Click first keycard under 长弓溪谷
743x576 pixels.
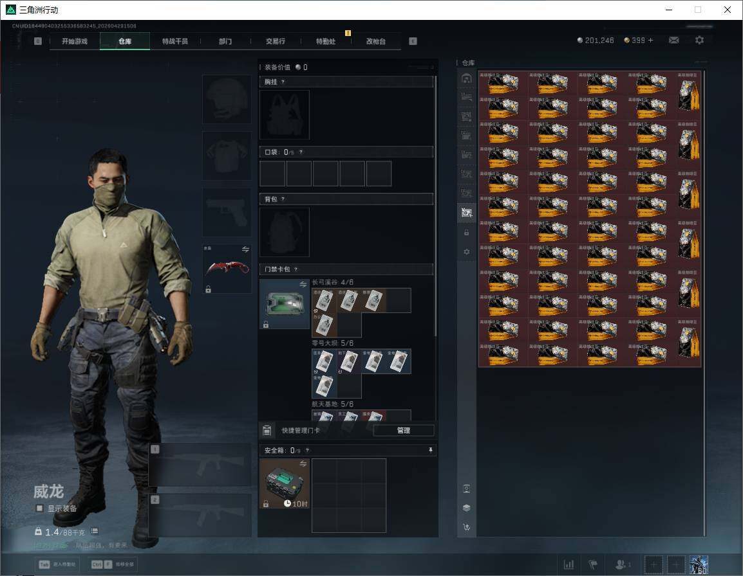pos(324,301)
